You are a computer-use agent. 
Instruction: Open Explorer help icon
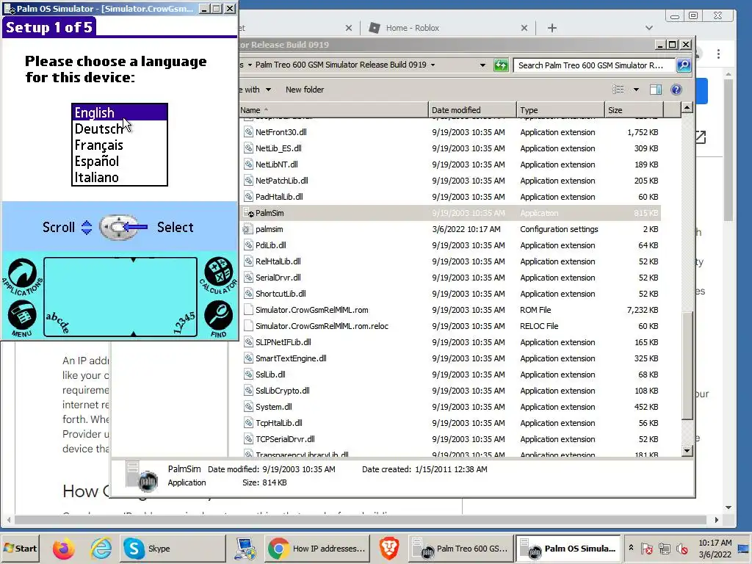click(x=676, y=90)
